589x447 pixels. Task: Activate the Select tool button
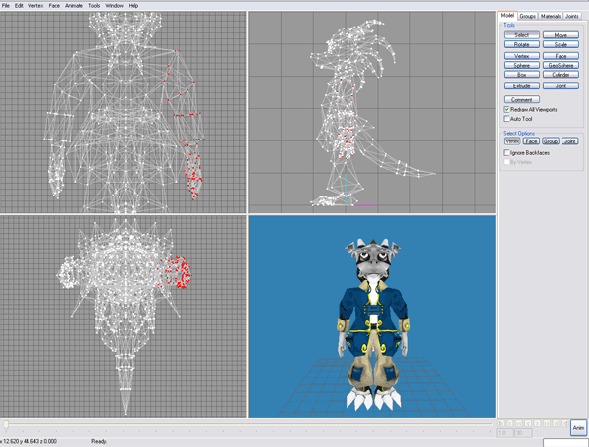(521, 35)
